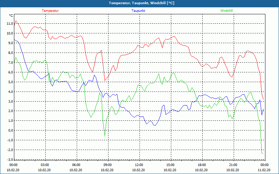Click the '15:00' time axis label
Viewport: 279px width, 174px height.
[171, 165]
